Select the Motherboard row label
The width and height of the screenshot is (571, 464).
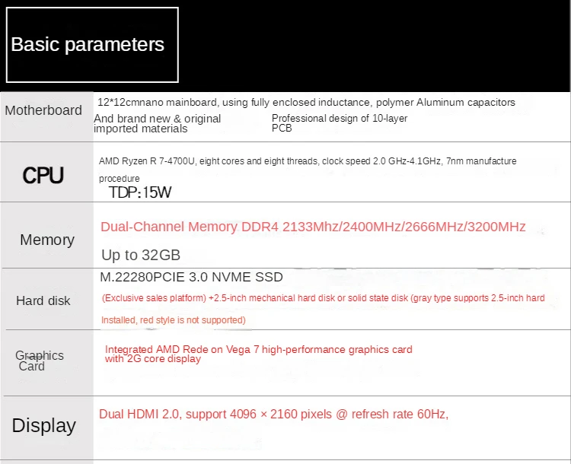pos(43,110)
